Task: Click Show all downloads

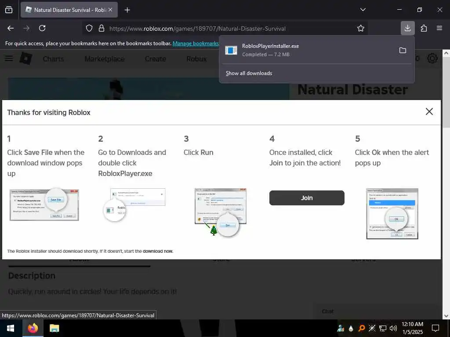Action: pyautogui.click(x=249, y=73)
